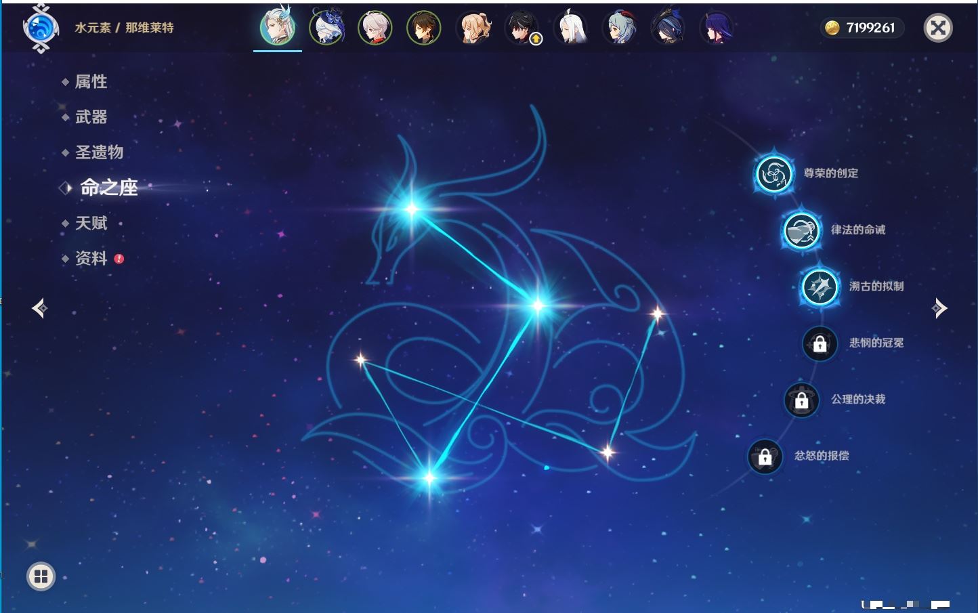Go to previous character with left arrow
The image size is (978, 613).
click(x=40, y=308)
